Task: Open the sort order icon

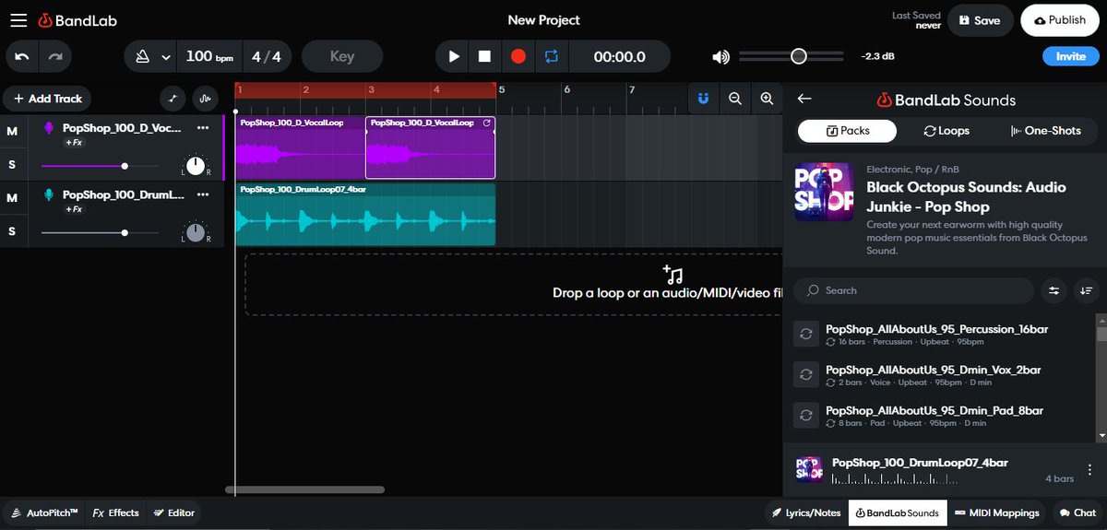Action: click(x=1086, y=290)
